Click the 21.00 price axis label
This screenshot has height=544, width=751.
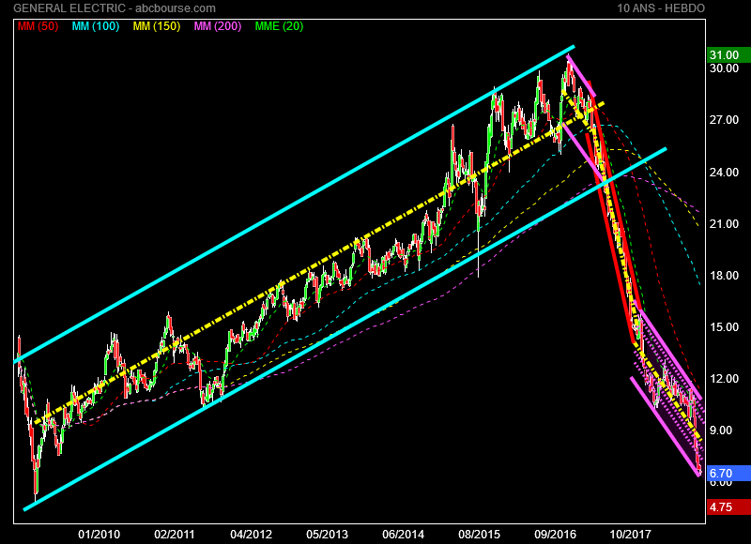(x=724, y=223)
